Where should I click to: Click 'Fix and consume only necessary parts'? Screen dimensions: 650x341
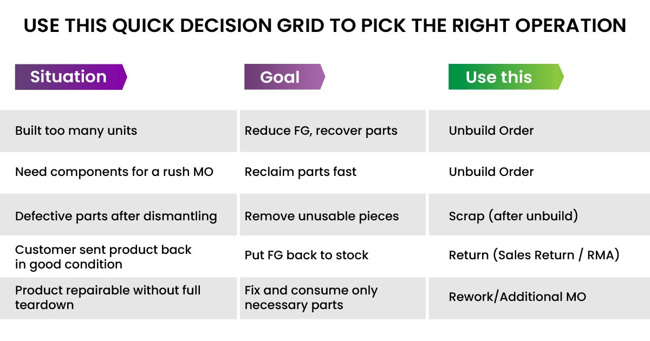pyautogui.click(x=311, y=297)
